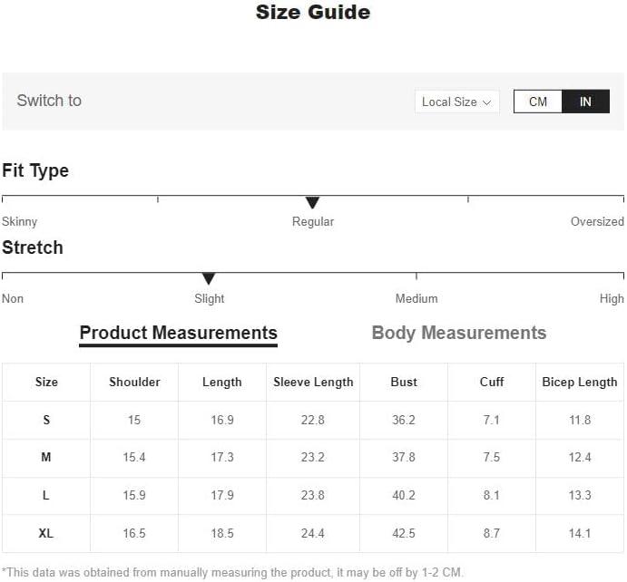Image resolution: width=627 pixels, height=582 pixels.
Task: Open the Local Size dropdown
Action: (456, 102)
